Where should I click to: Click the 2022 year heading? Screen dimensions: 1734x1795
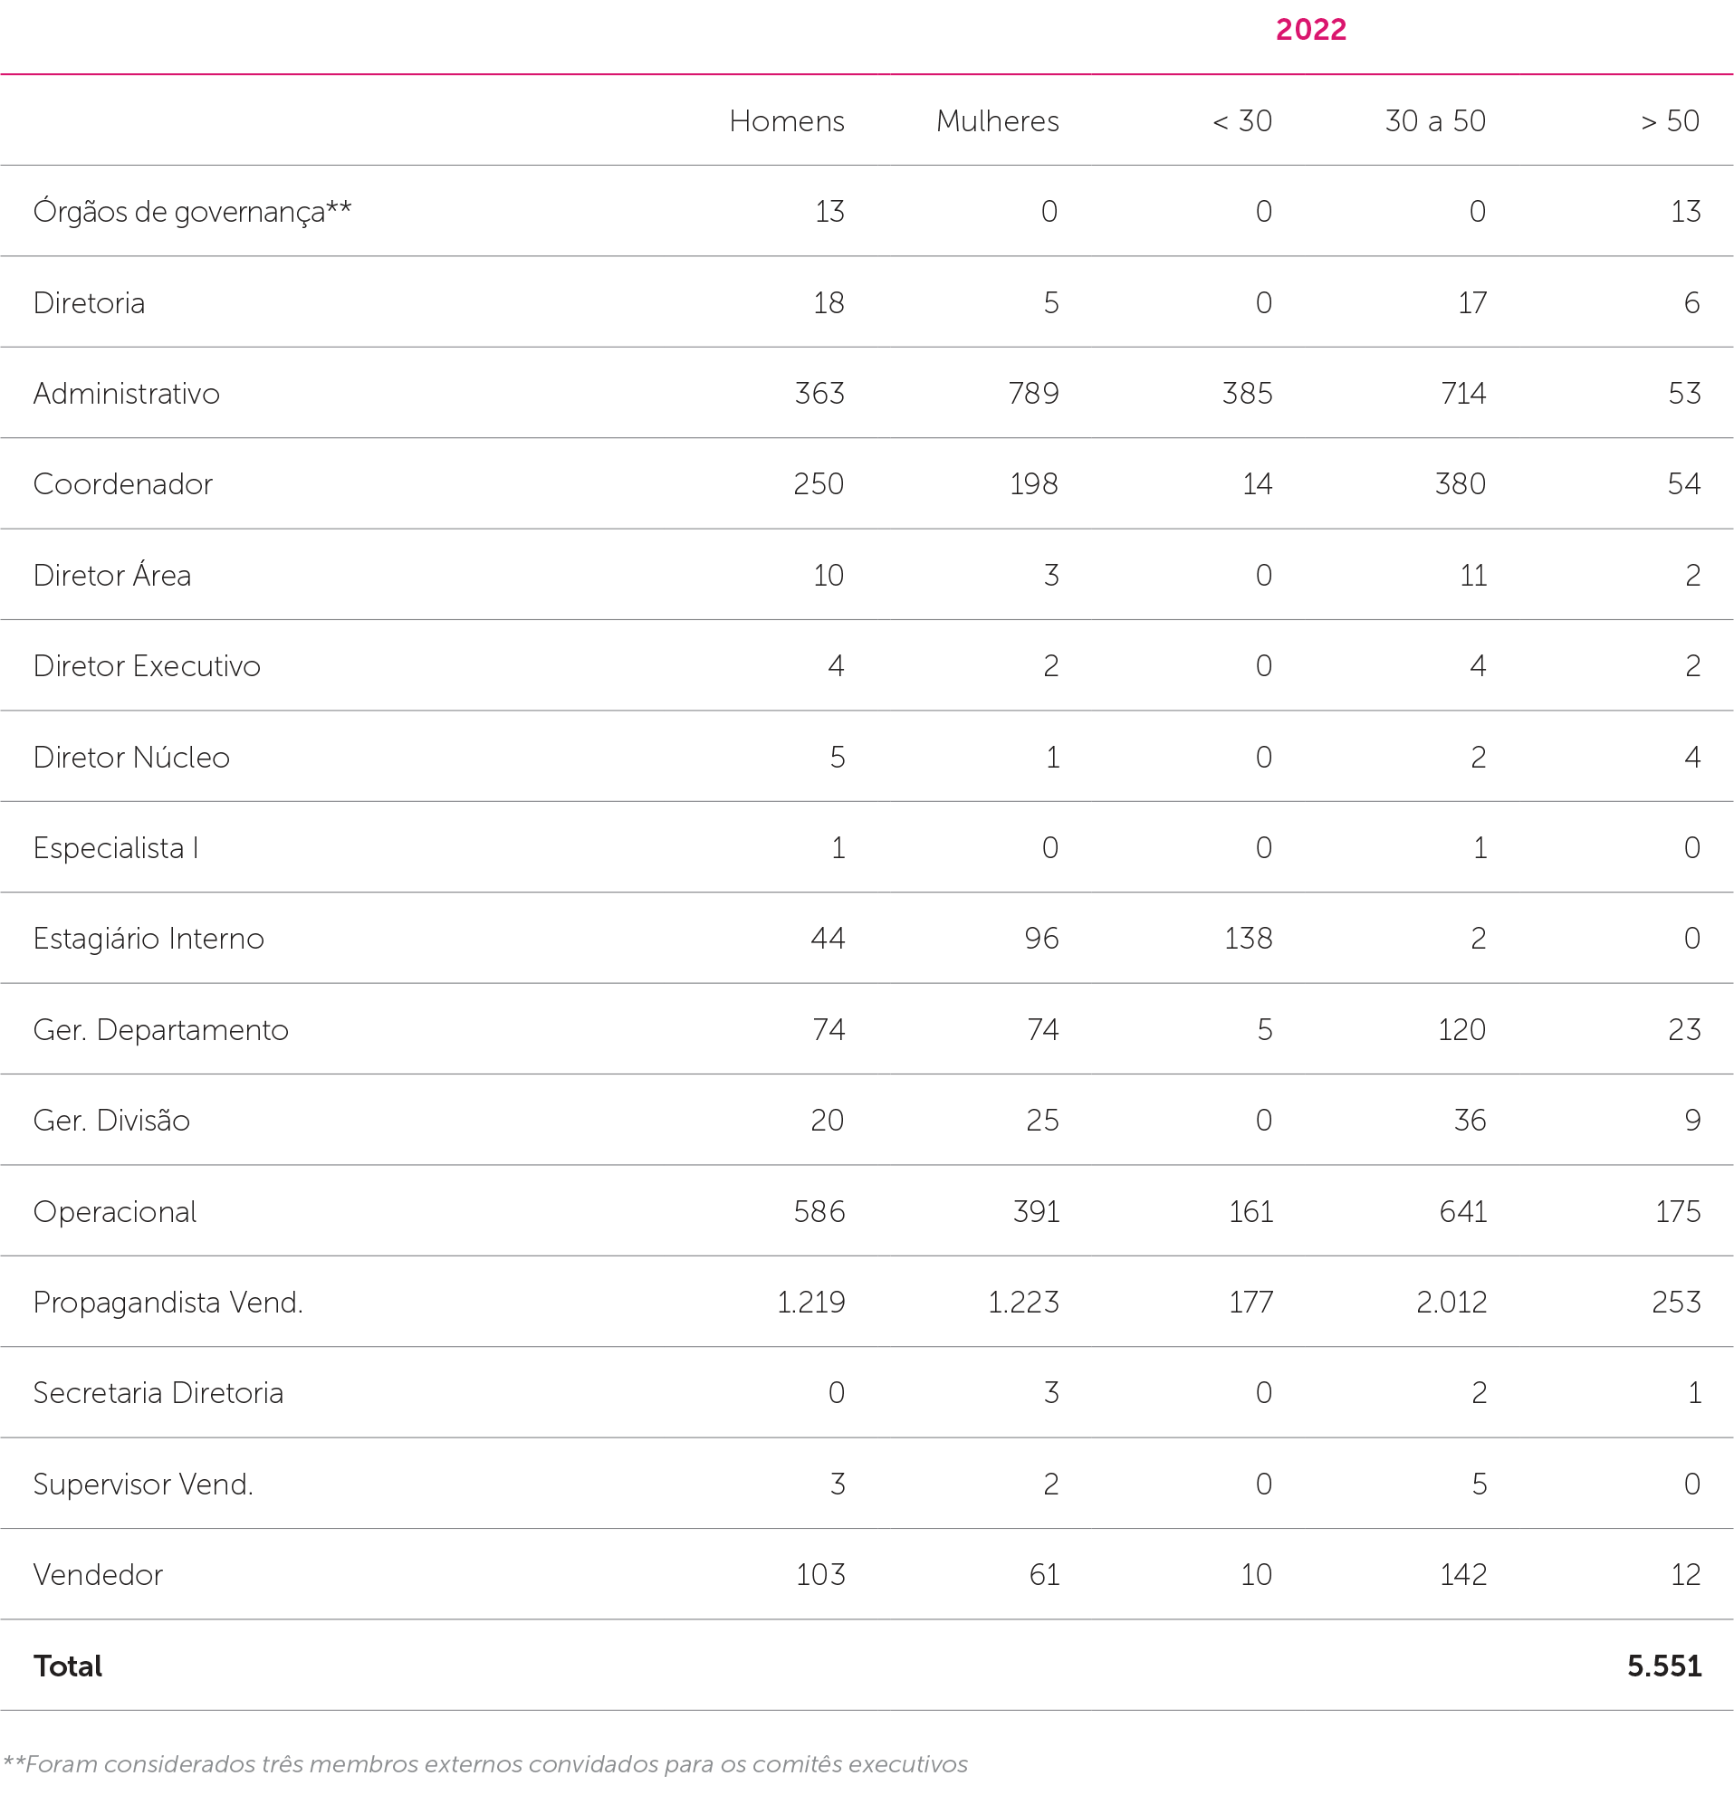click(1310, 30)
